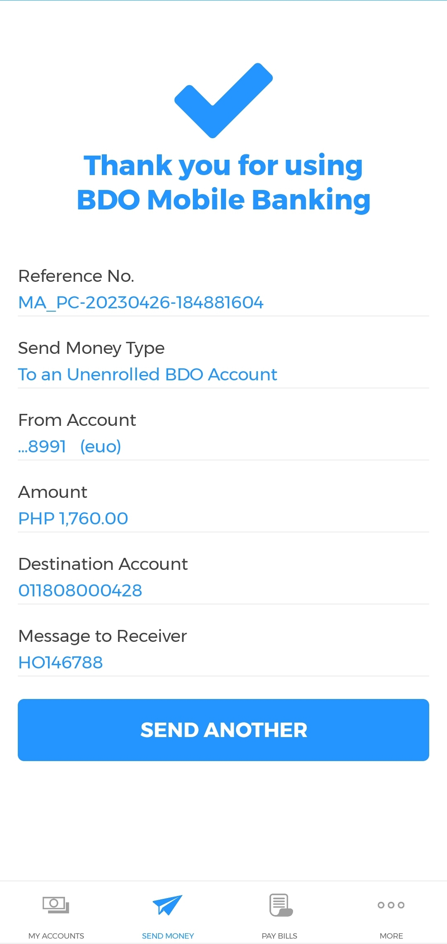Viewport: 447px width, 944px height.
Task: Tap 'To an Unenrolled BDO Account' text
Action: tap(147, 375)
